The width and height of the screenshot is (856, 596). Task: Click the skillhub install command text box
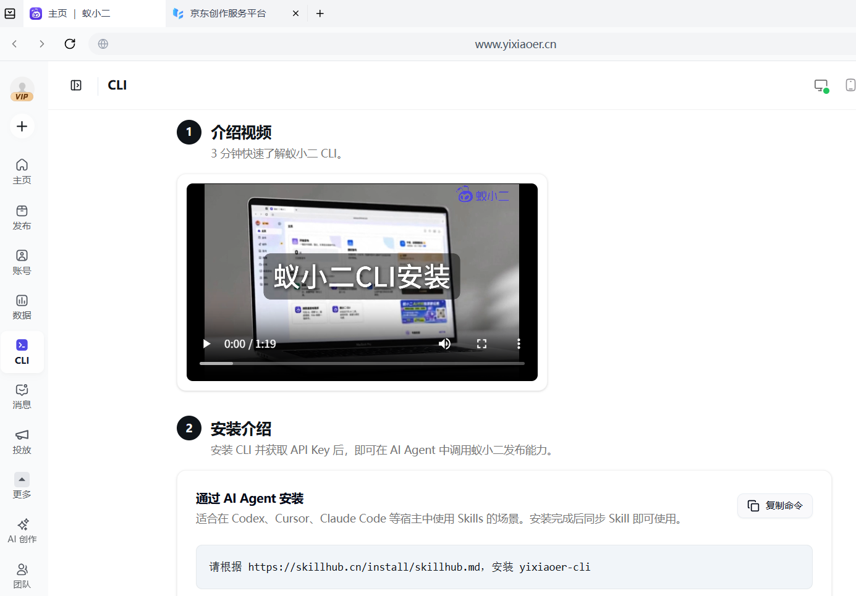tap(504, 567)
